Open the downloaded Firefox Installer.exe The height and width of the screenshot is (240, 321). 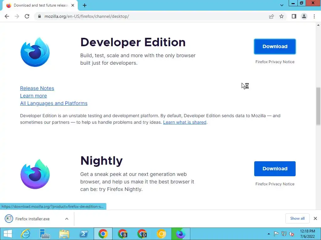point(32,219)
